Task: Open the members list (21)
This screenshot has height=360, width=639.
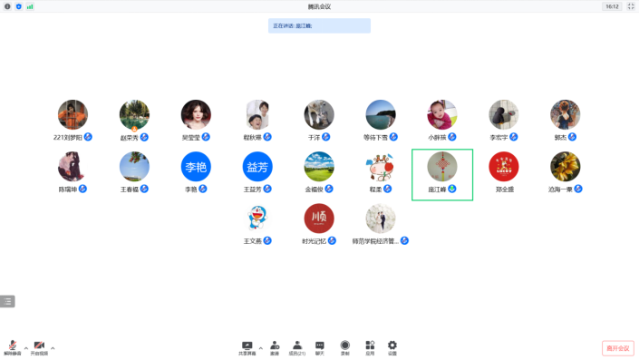Action: [x=297, y=348]
